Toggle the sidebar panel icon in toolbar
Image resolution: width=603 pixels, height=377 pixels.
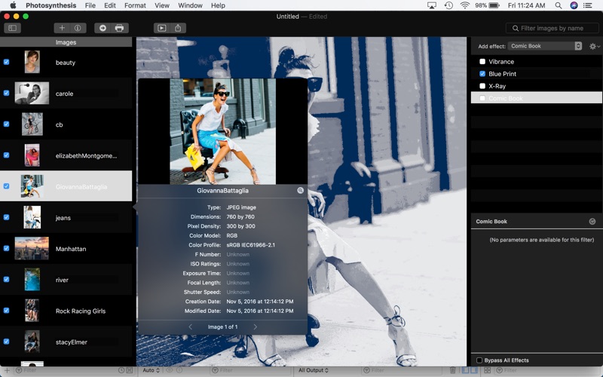click(12, 28)
